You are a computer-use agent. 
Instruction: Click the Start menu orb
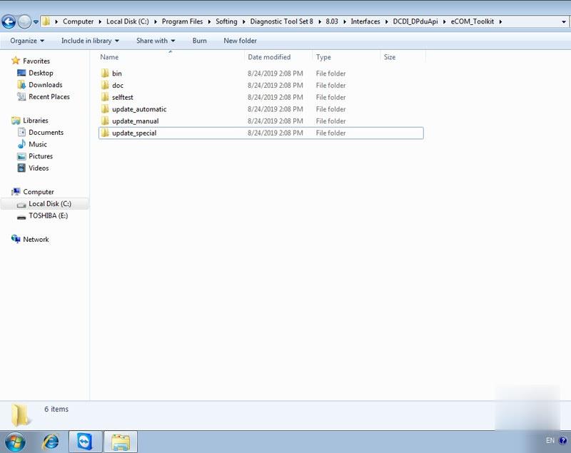coord(15,441)
